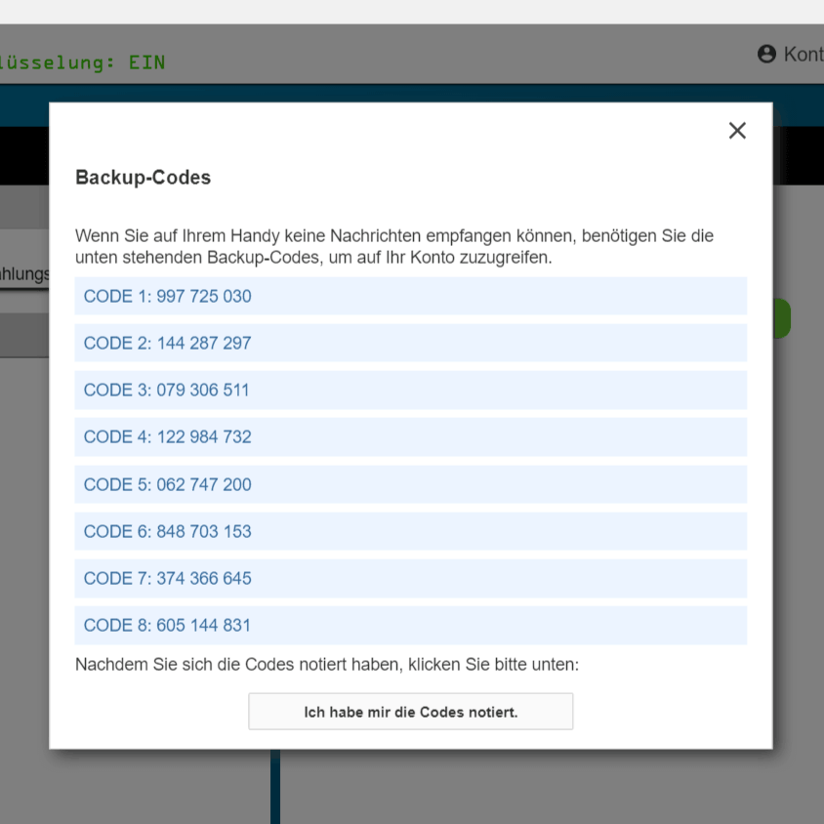Select CODE 3: 079 306 511 row
824x824 pixels.
point(410,390)
